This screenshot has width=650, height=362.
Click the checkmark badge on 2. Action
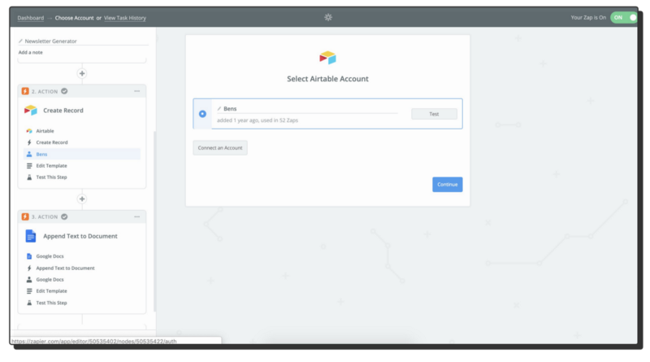(64, 91)
